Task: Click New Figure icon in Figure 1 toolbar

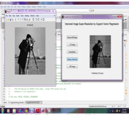Action: (x=6, y=20)
